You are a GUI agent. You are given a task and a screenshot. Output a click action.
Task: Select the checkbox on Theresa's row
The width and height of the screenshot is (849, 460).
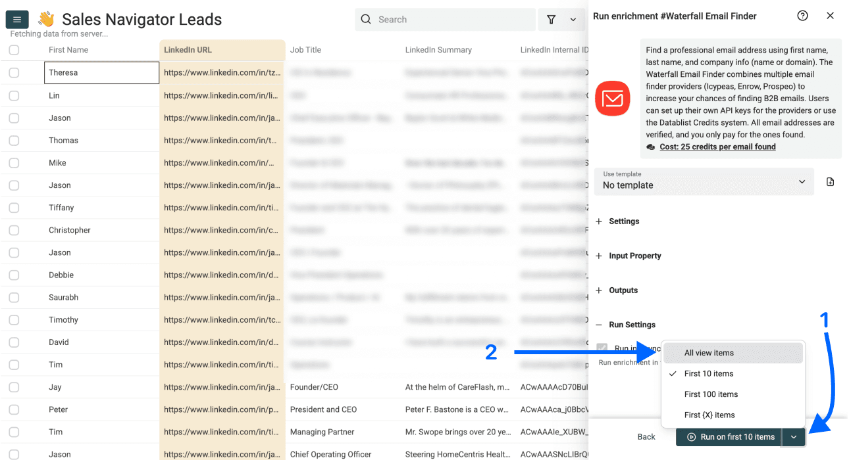(14, 72)
